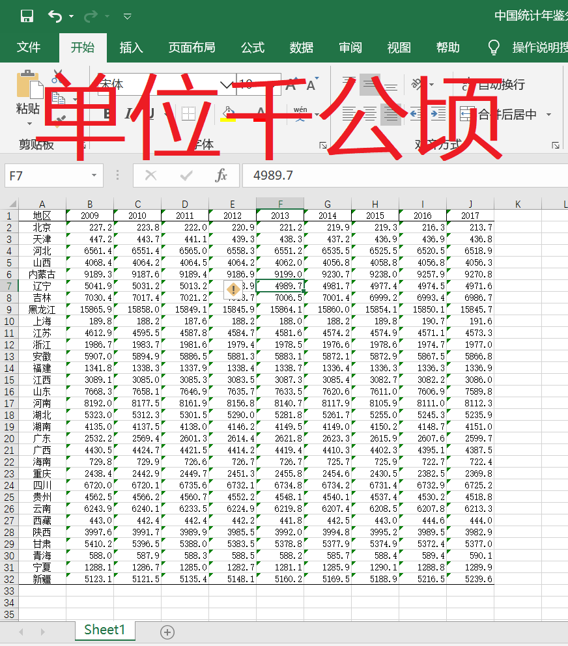
Task: Open the 文件 menu
Action: pyautogui.click(x=27, y=47)
